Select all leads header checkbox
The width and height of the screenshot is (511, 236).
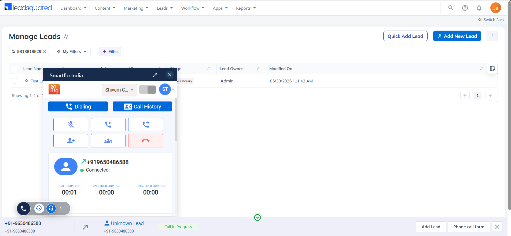[x=14, y=68]
